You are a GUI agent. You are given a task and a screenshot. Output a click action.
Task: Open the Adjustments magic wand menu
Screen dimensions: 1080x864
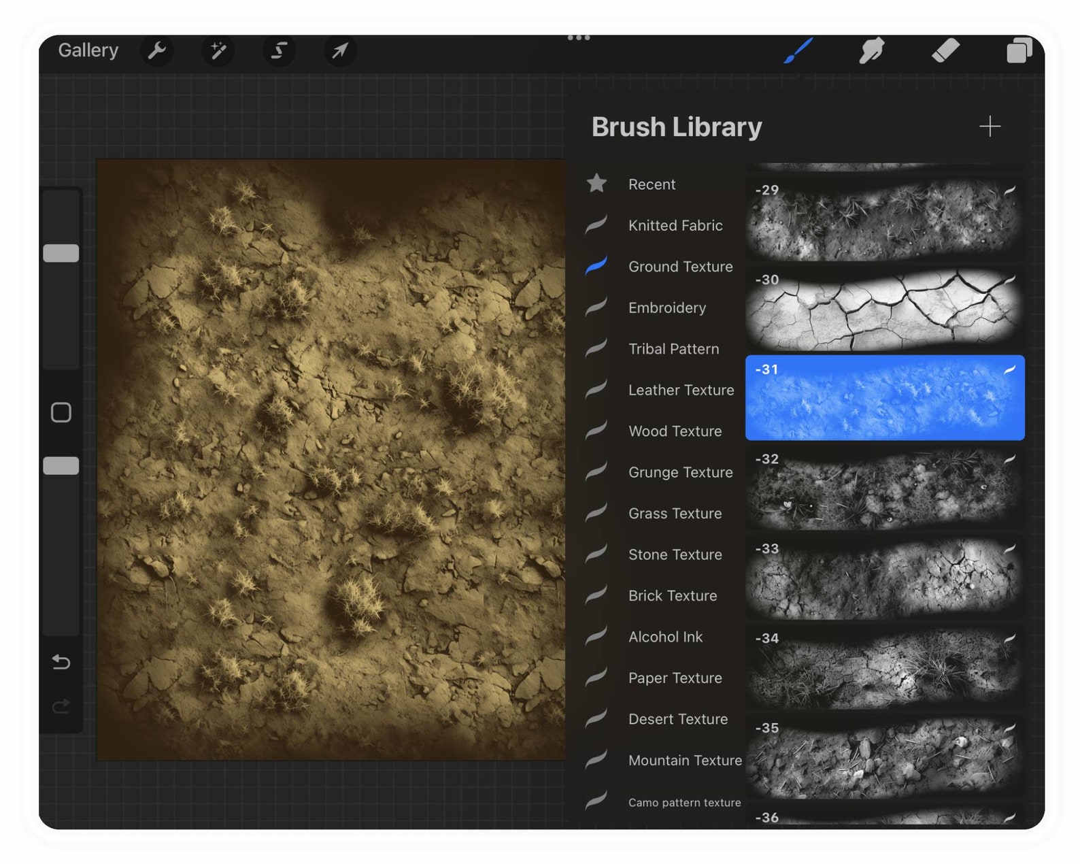(218, 50)
